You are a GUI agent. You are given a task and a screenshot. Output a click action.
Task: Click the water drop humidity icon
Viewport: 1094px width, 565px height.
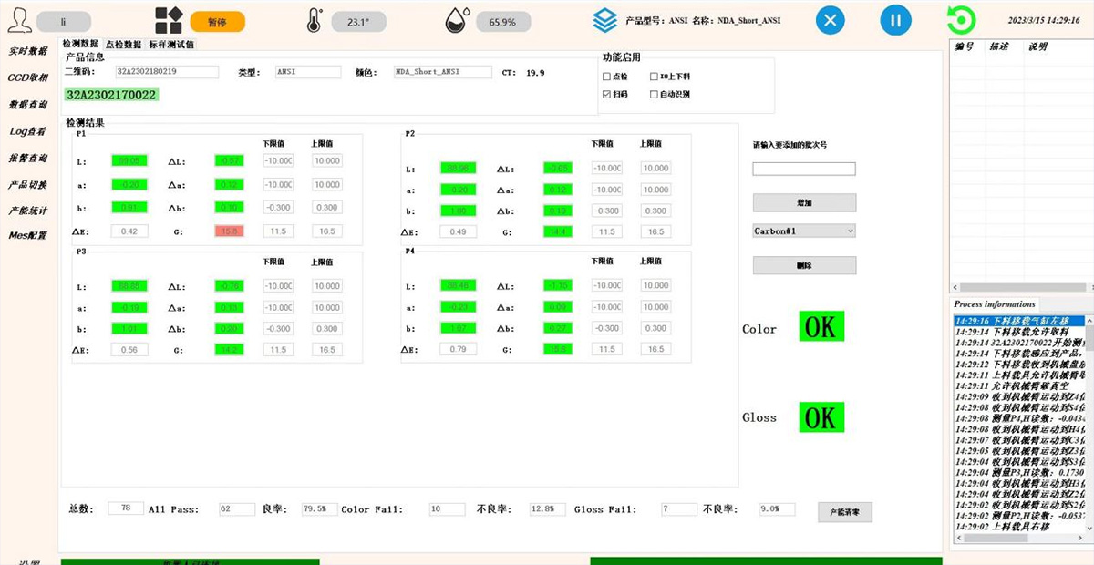click(x=458, y=21)
